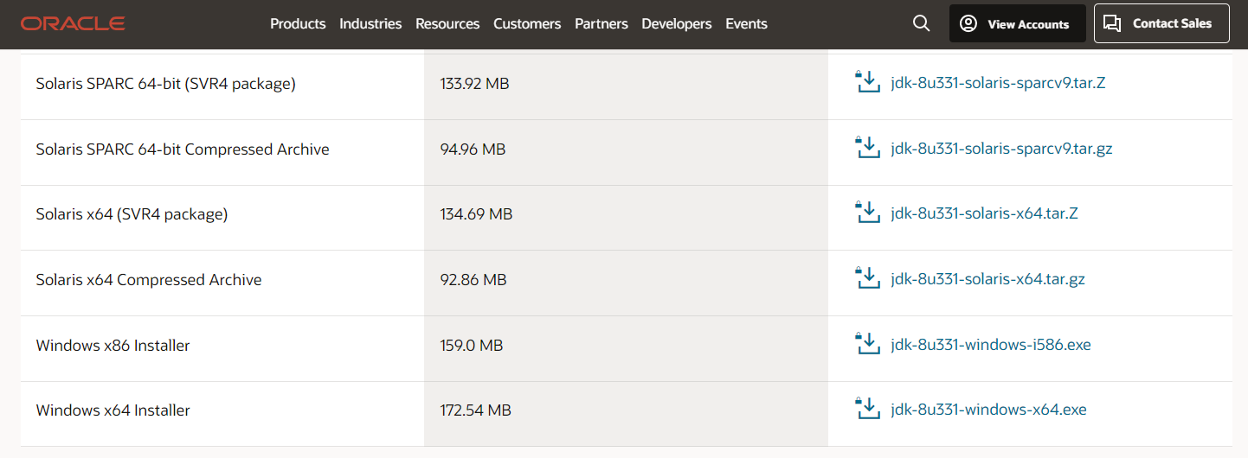This screenshot has height=458, width=1248.
Task: Open the Developers menu
Action: [x=677, y=23]
